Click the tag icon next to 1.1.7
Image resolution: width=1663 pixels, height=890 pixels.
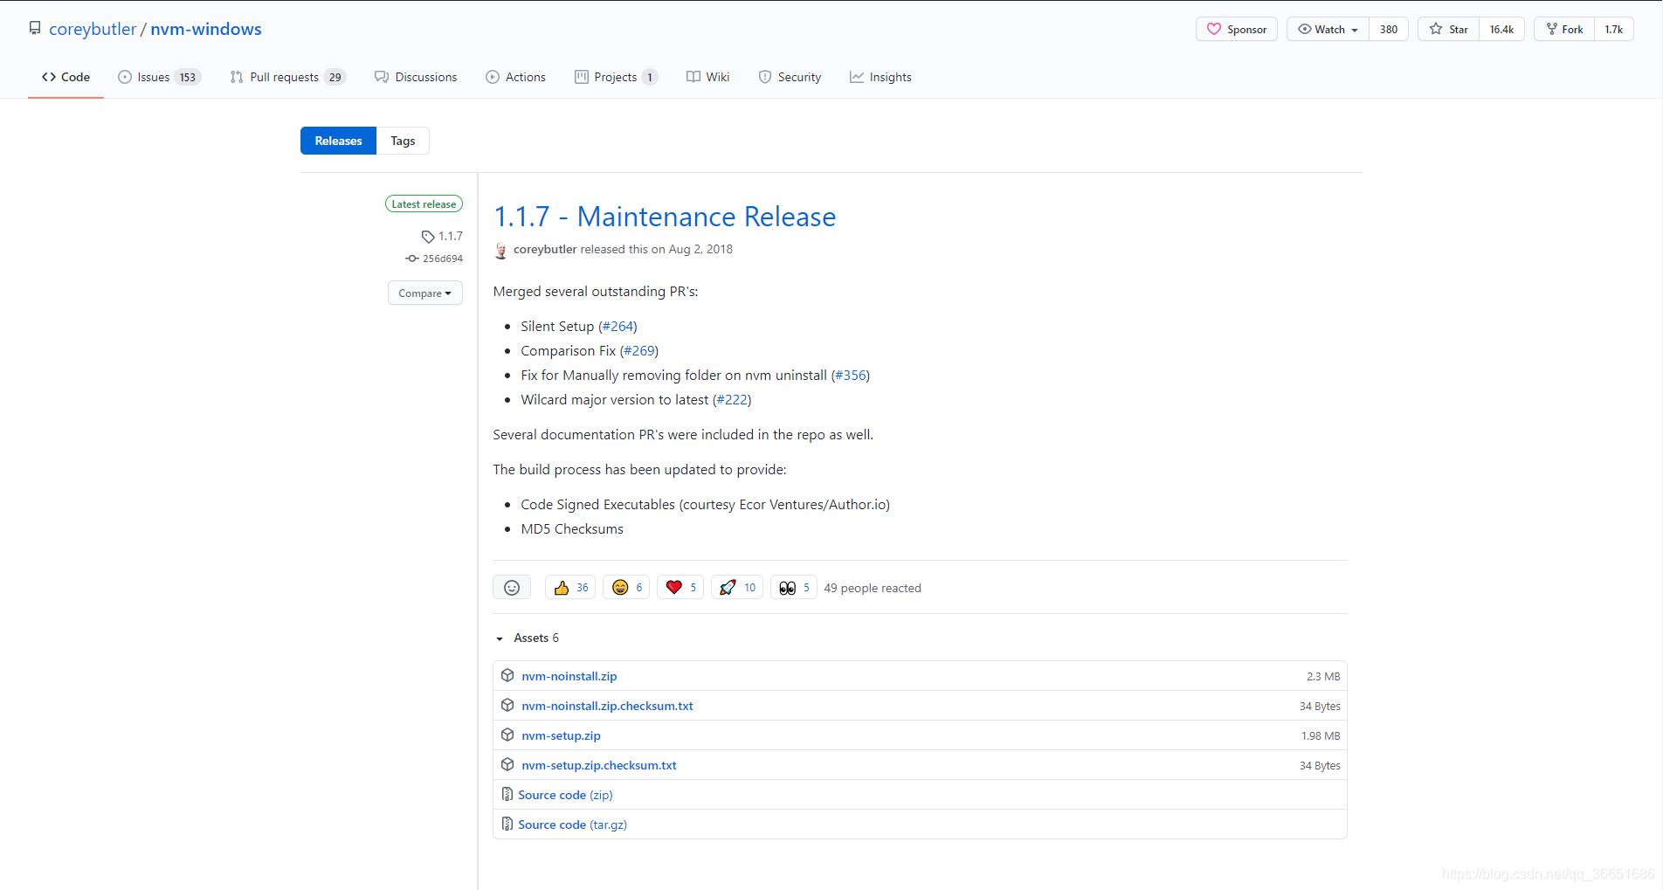point(428,237)
